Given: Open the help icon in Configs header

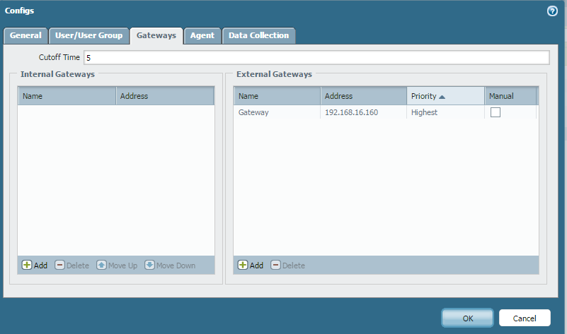Looking at the screenshot, I should (x=552, y=11).
